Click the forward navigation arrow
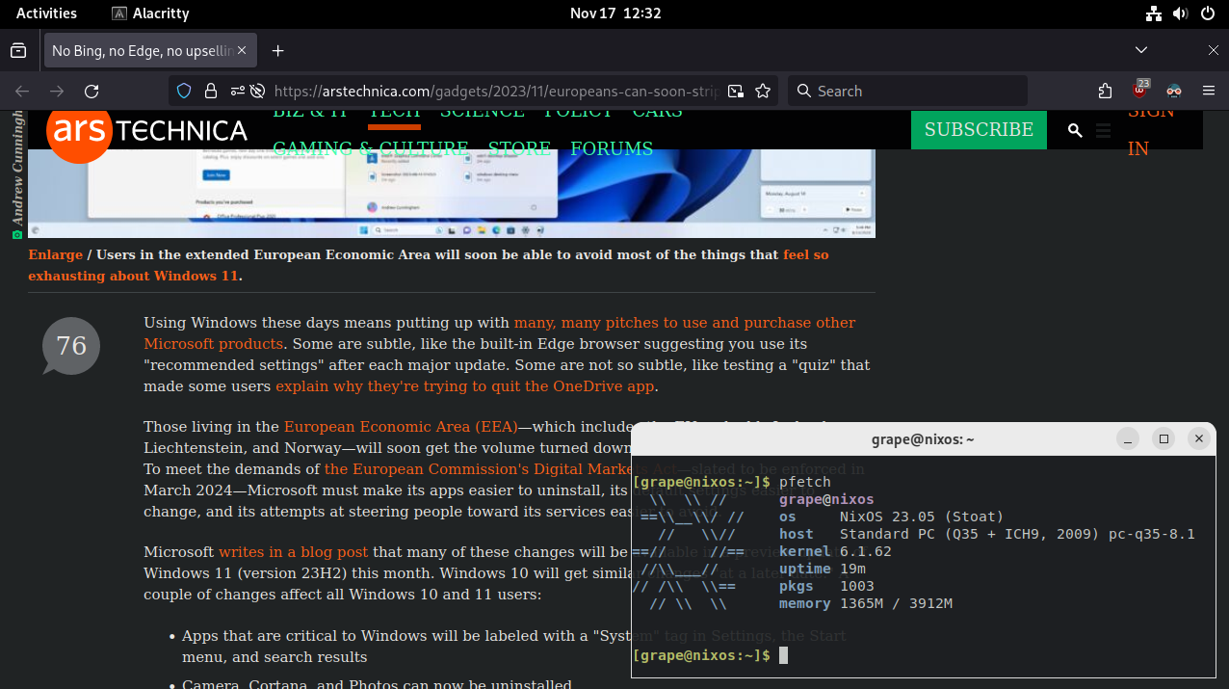1229x689 pixels. 57,91
